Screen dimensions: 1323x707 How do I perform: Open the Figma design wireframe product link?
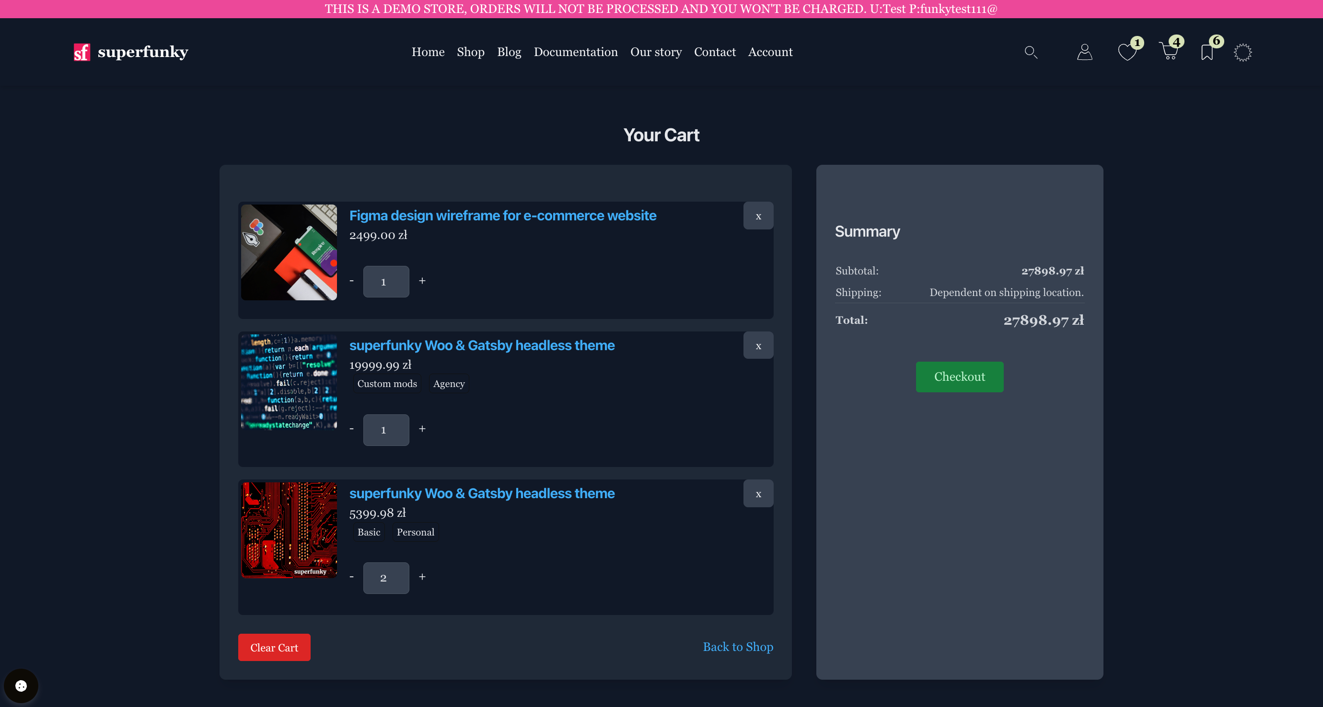[502, 216]
